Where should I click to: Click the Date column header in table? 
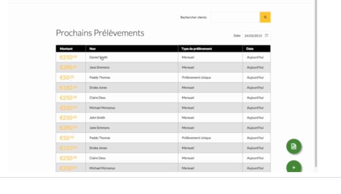[250, 49]
